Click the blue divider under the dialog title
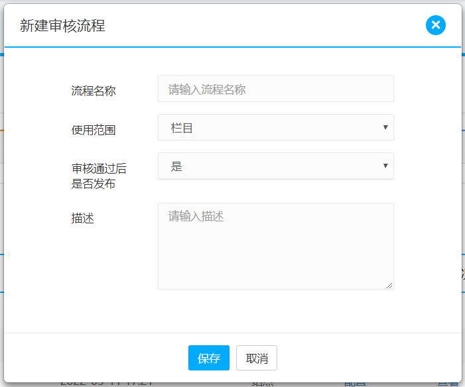The width and height of the screenshot is (465, 387). (232, 47)
